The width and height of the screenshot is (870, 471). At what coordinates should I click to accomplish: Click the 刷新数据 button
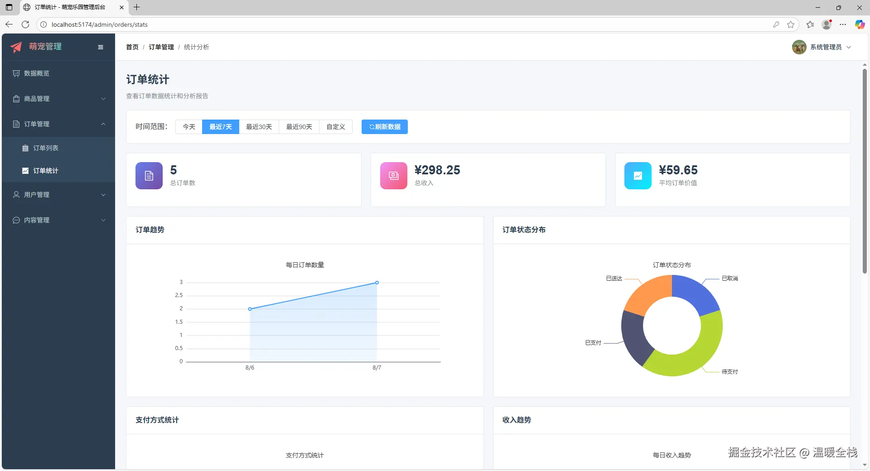point(384,127)
